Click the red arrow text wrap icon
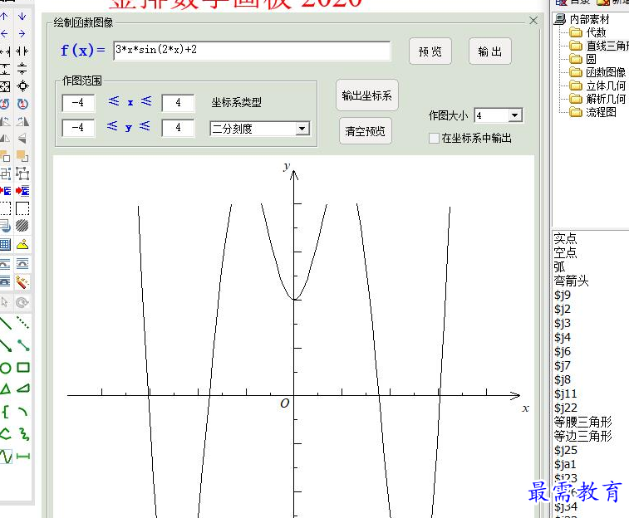The height and width of the screenshot is (518, 629). coord(22,191)
